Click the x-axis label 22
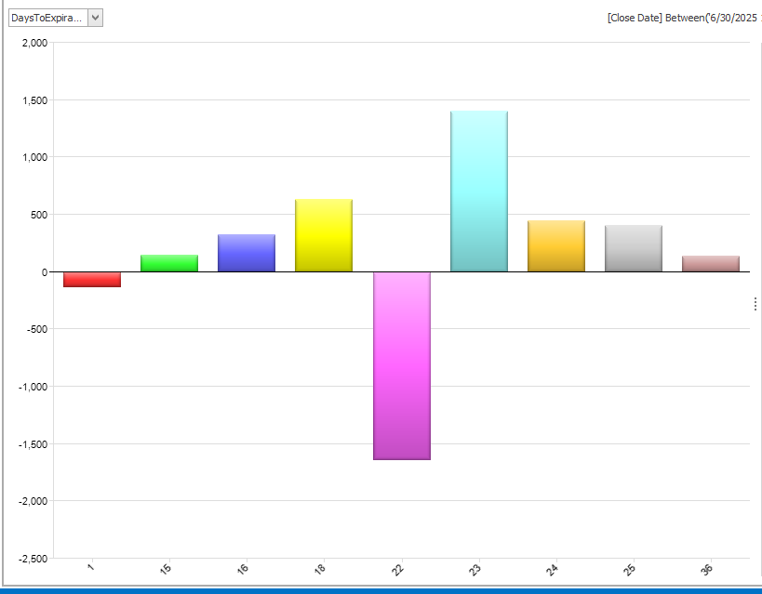The height and width of the screenshot is (594, 762). point(400,569)
